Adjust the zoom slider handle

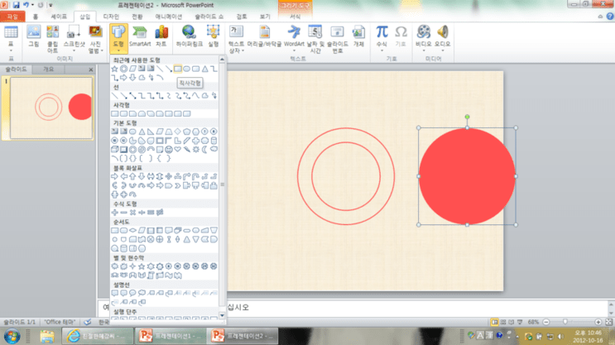[565, 322]
